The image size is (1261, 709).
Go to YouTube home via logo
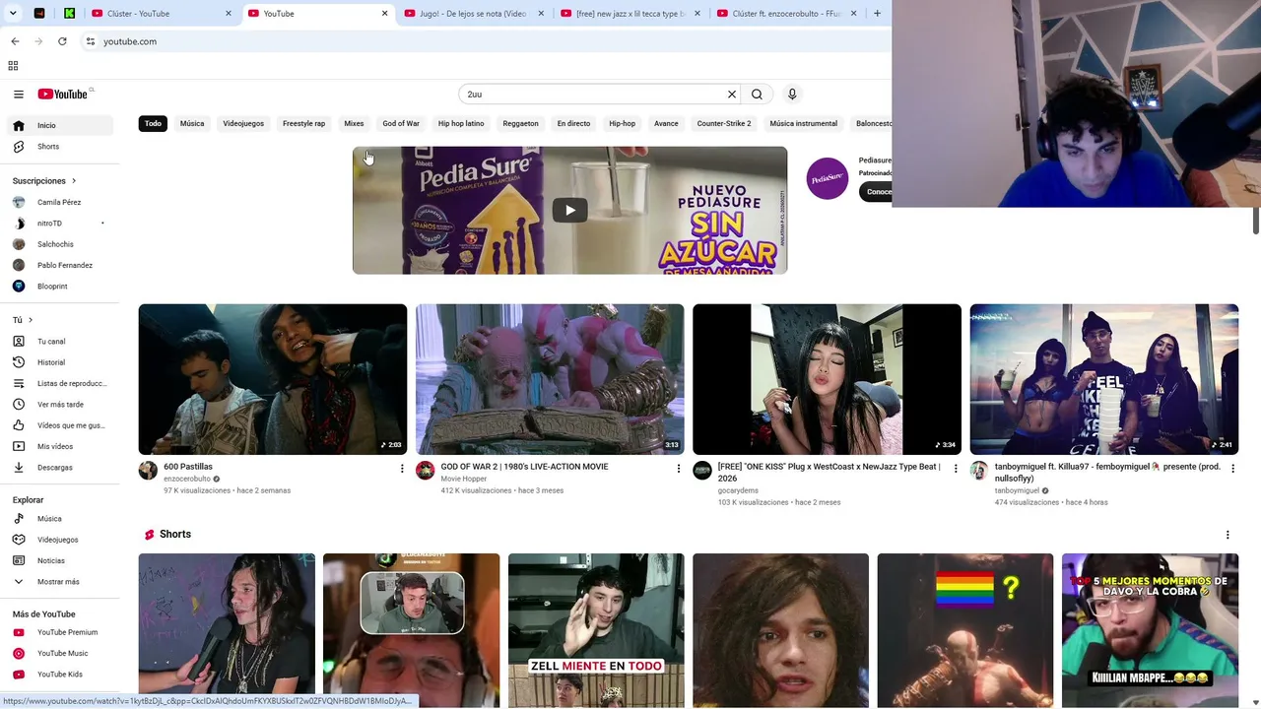(63, 95)
